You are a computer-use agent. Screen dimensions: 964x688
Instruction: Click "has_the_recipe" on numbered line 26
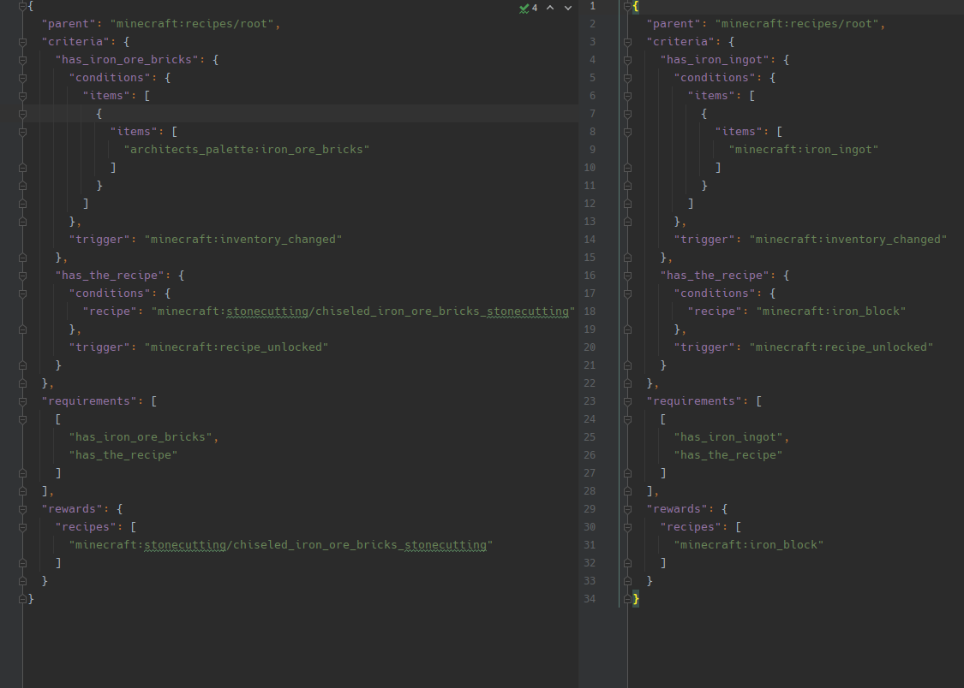pyautogui.click(x=728, y=455)
